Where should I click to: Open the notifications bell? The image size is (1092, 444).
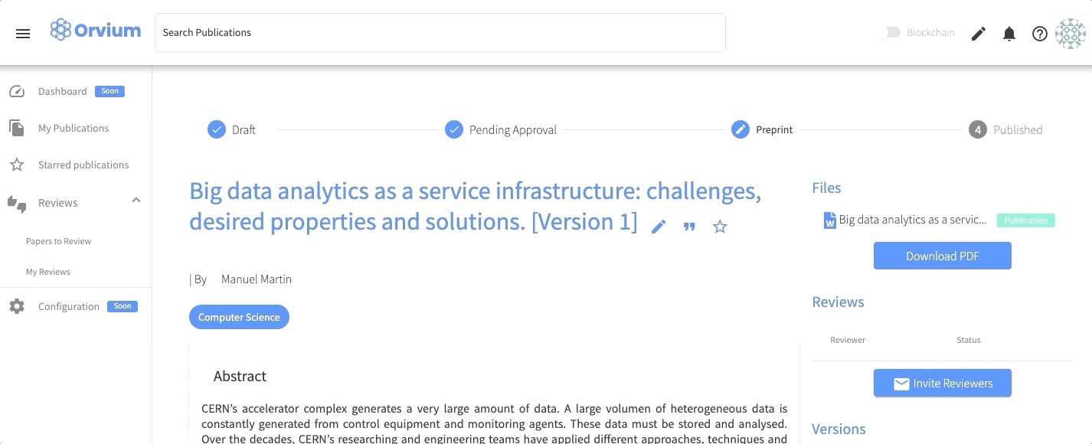click(x=1009, y=34)
